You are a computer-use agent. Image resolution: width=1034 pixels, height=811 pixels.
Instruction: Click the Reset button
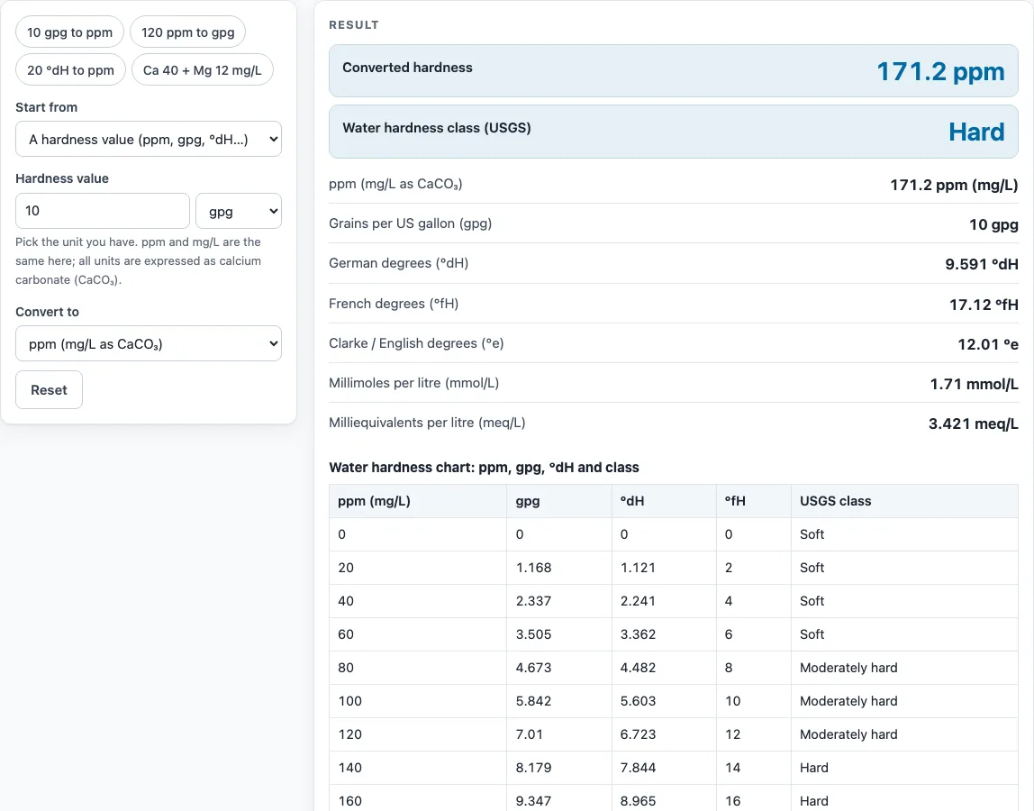[x=49, y=390]
